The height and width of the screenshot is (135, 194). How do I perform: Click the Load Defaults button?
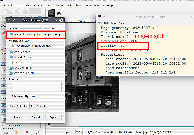(19, 106)
